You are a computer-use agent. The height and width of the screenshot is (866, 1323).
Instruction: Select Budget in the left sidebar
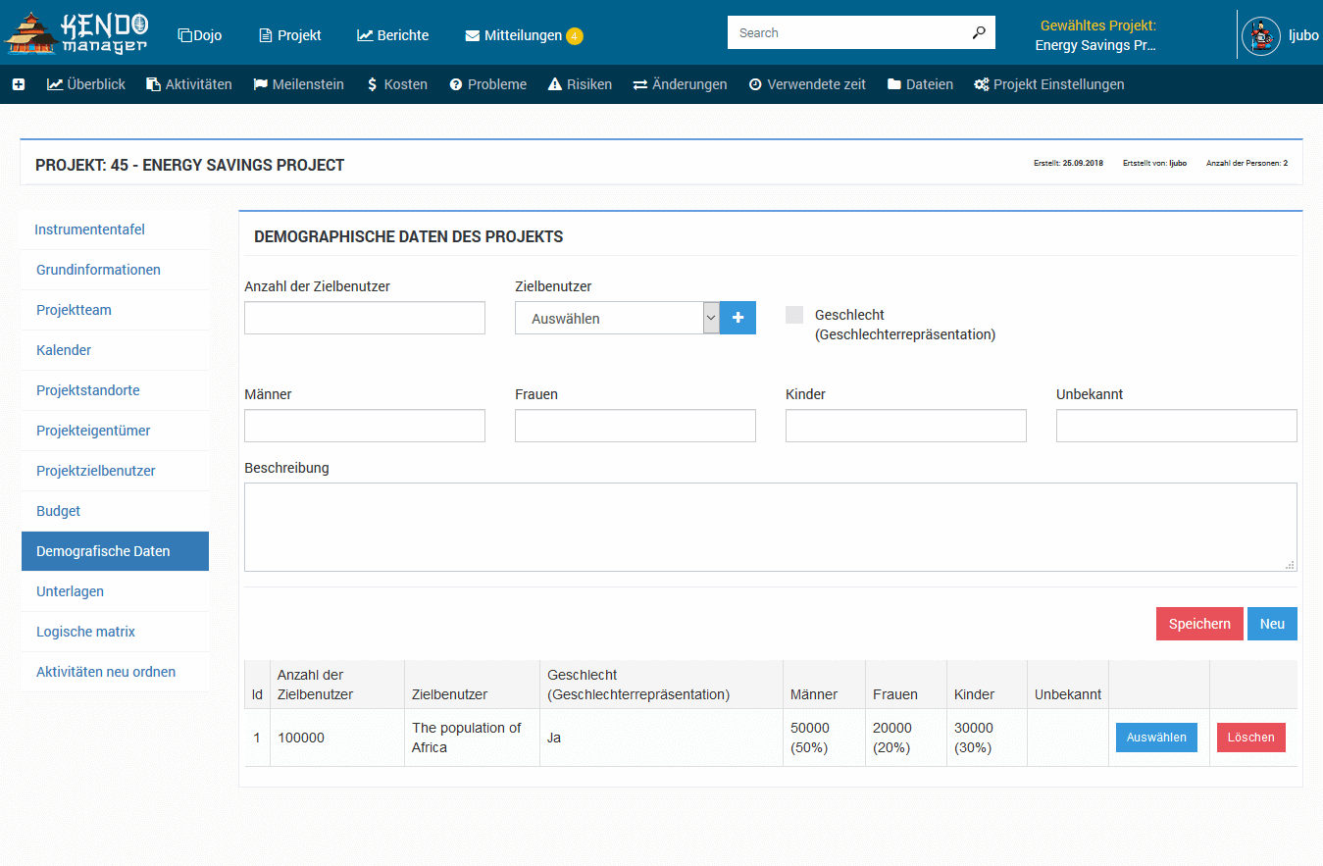point(59,511)
